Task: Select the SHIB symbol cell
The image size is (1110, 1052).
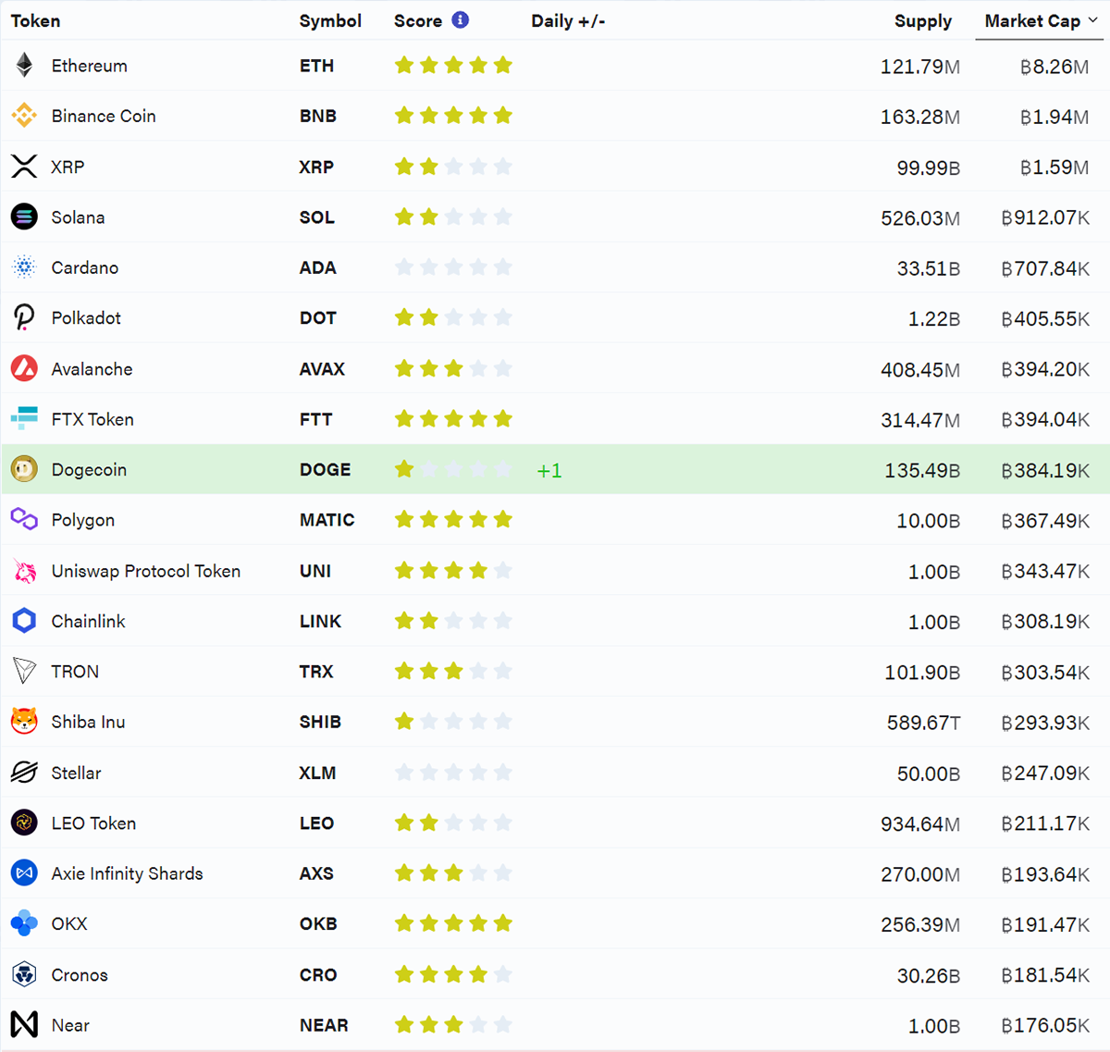Action: pyautogui.click(x=320, y=722)
